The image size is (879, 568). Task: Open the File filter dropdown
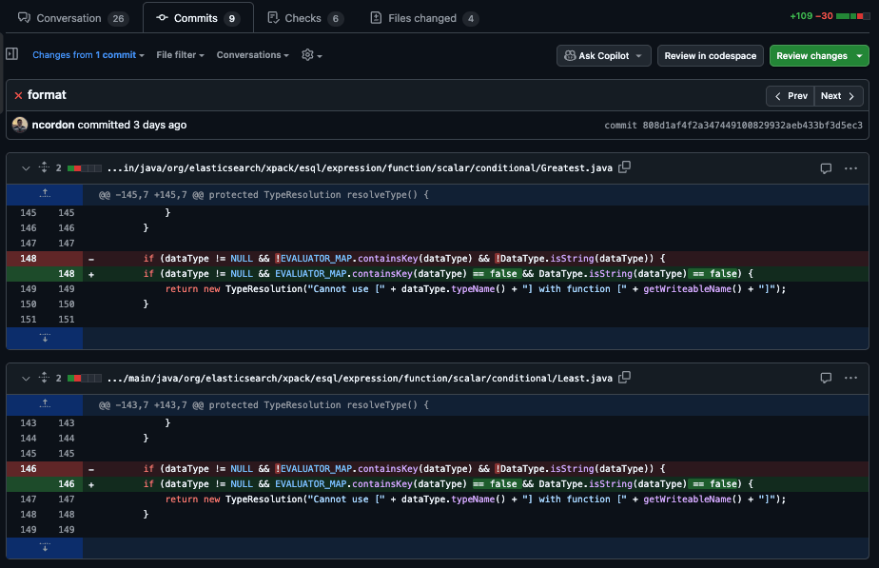[x=181, y=55]
